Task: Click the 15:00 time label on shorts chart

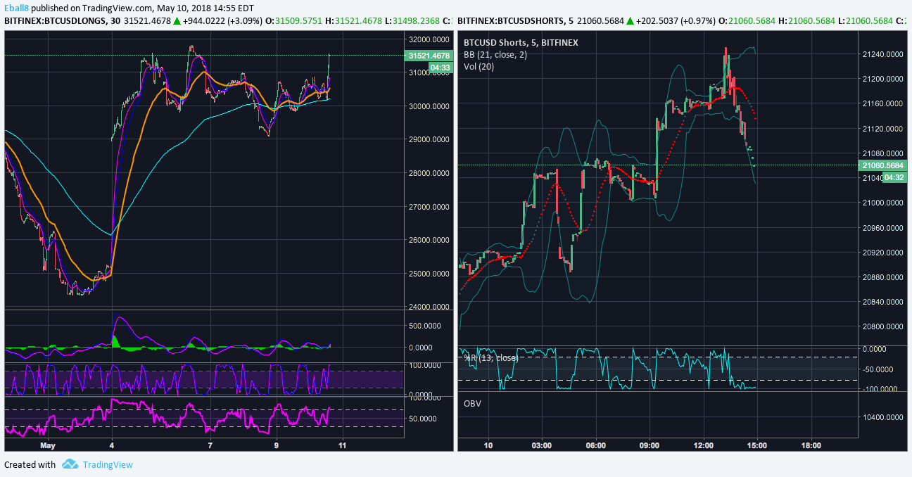Action: 757,445
